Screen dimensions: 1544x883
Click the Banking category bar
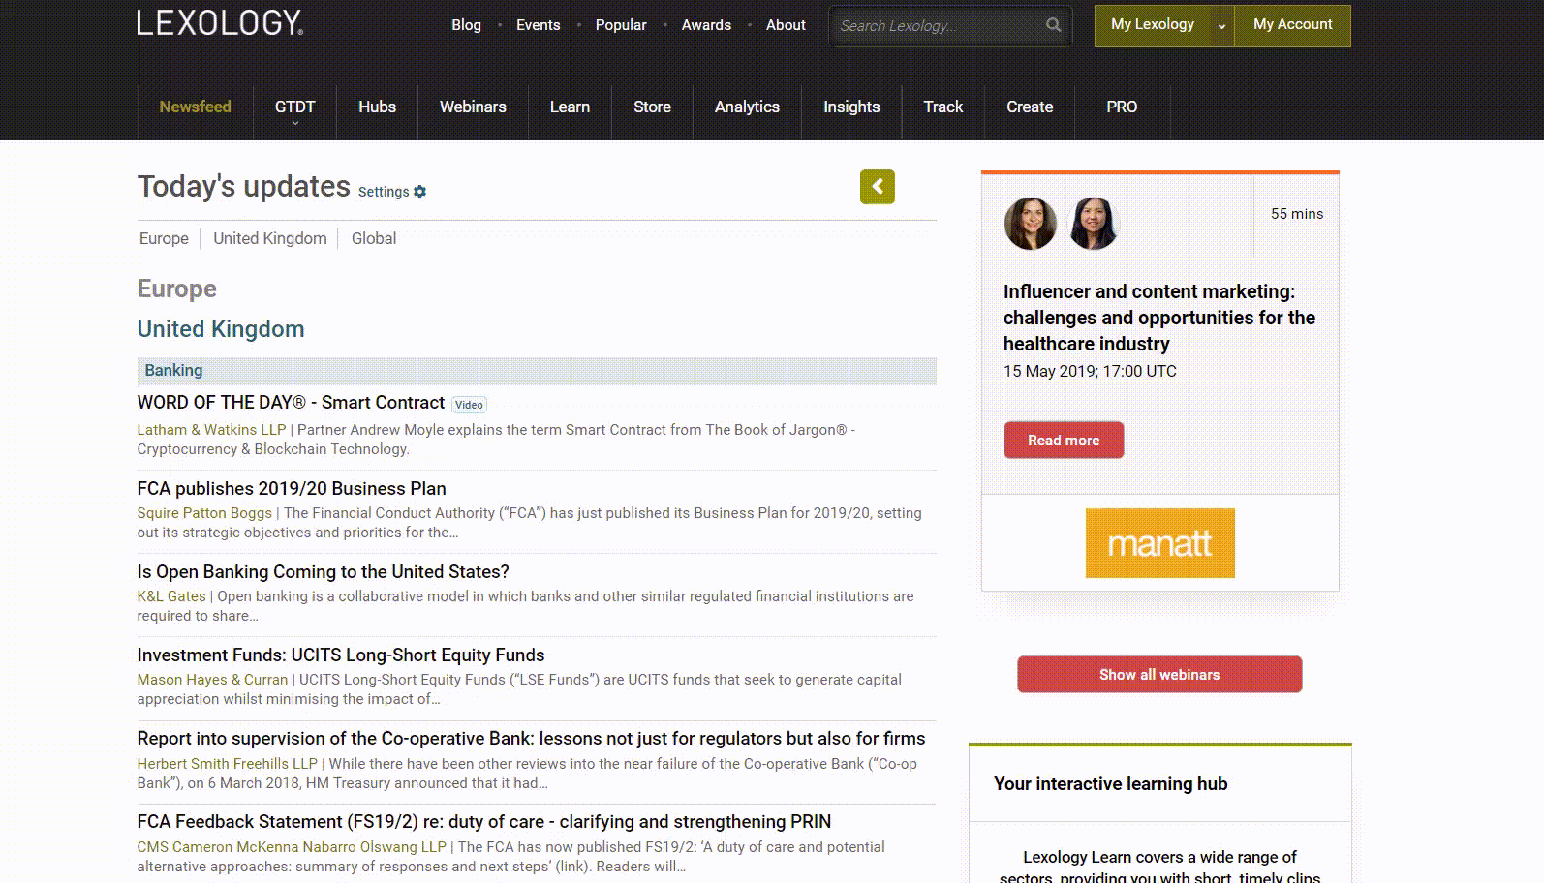(537, 371)
